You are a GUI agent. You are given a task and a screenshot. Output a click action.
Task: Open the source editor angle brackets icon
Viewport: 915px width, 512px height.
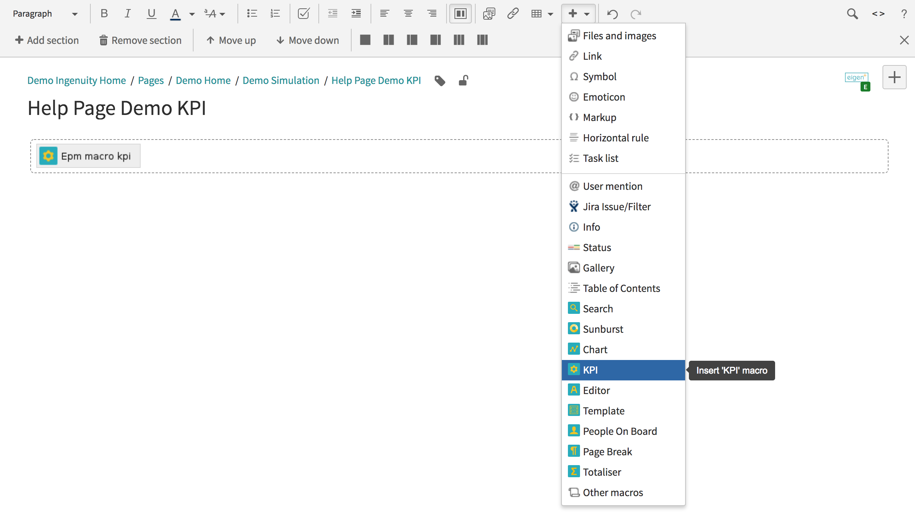(878, 14)
